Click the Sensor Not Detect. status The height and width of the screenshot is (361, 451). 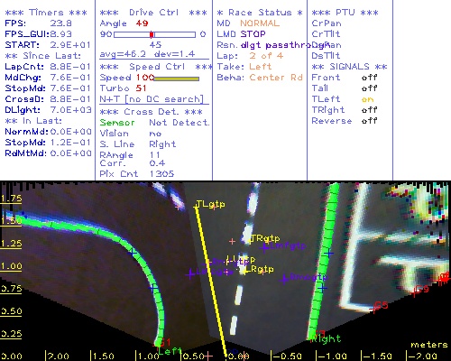coord(154,123)
